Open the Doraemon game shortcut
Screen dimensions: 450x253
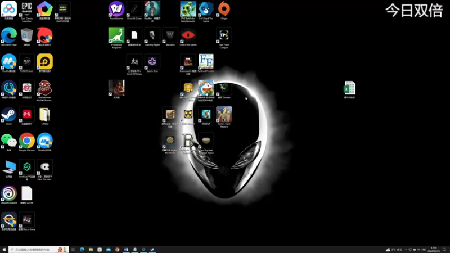coord(206,91)
